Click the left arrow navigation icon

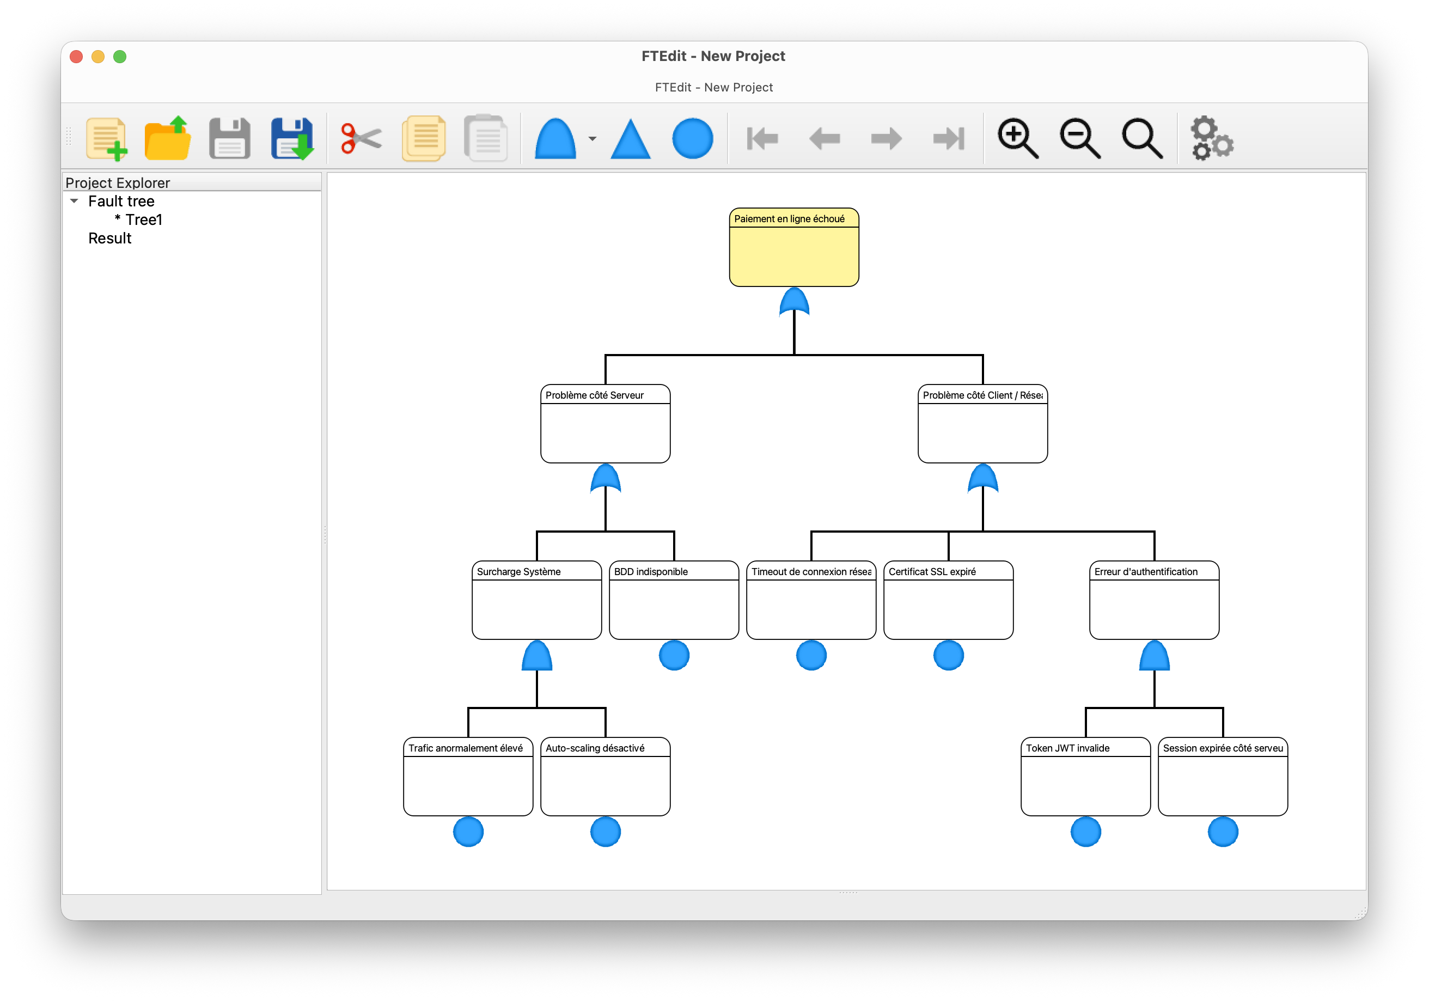pos(825,138)
